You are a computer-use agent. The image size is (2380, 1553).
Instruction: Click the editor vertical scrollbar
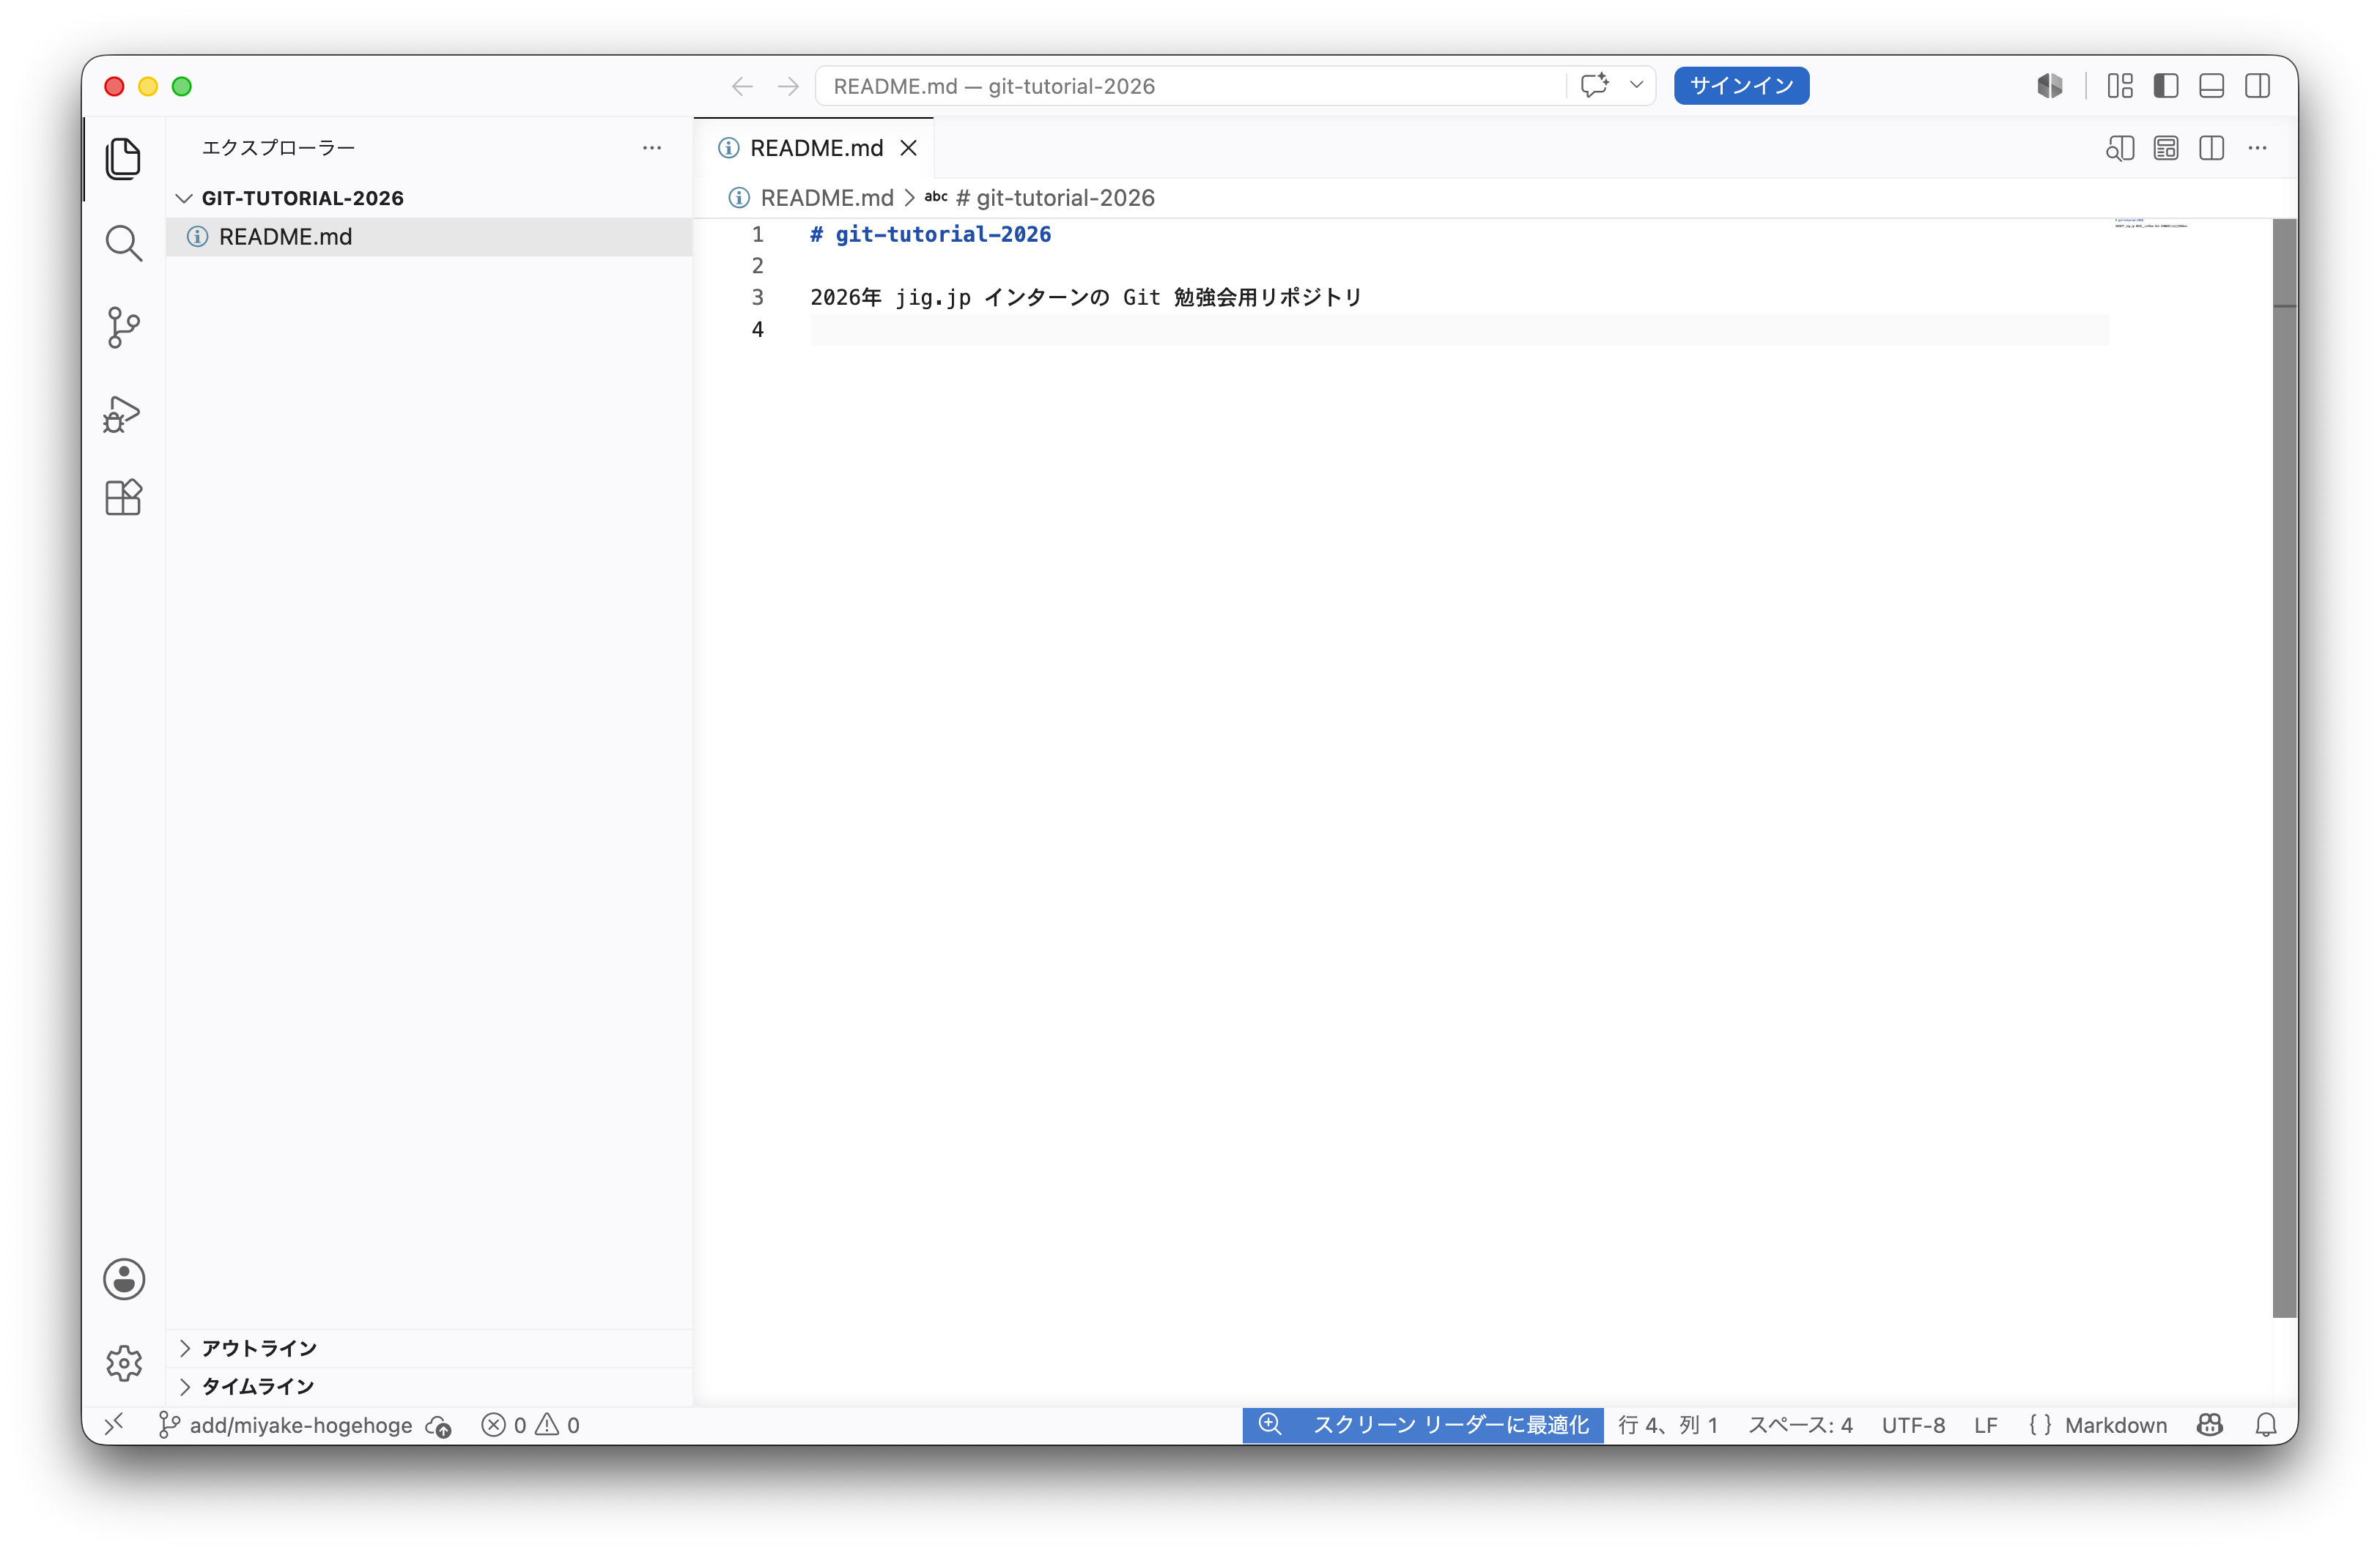tap(2284, 768)
